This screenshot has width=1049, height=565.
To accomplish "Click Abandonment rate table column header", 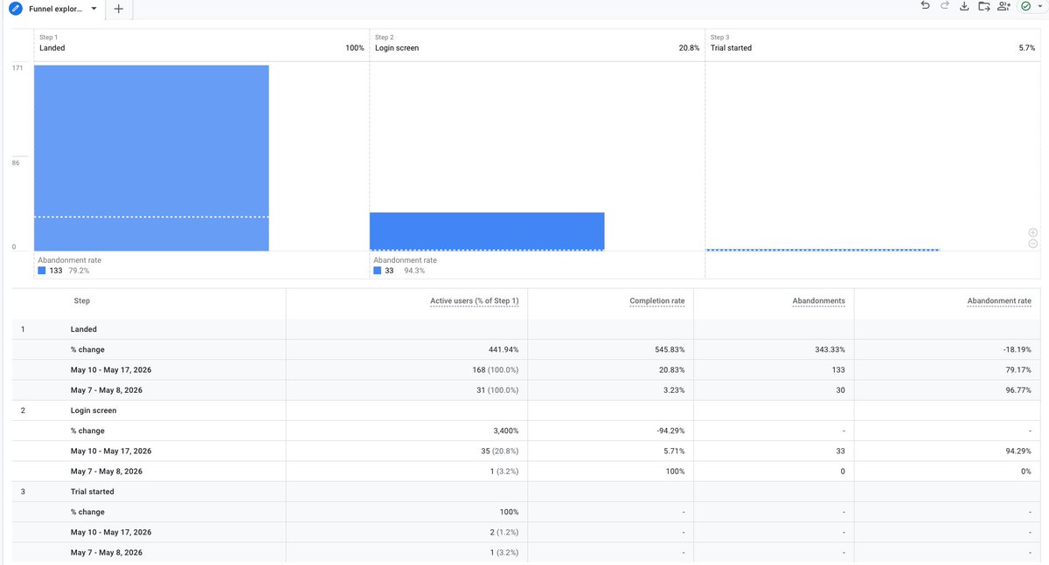I will coord(999,301).
